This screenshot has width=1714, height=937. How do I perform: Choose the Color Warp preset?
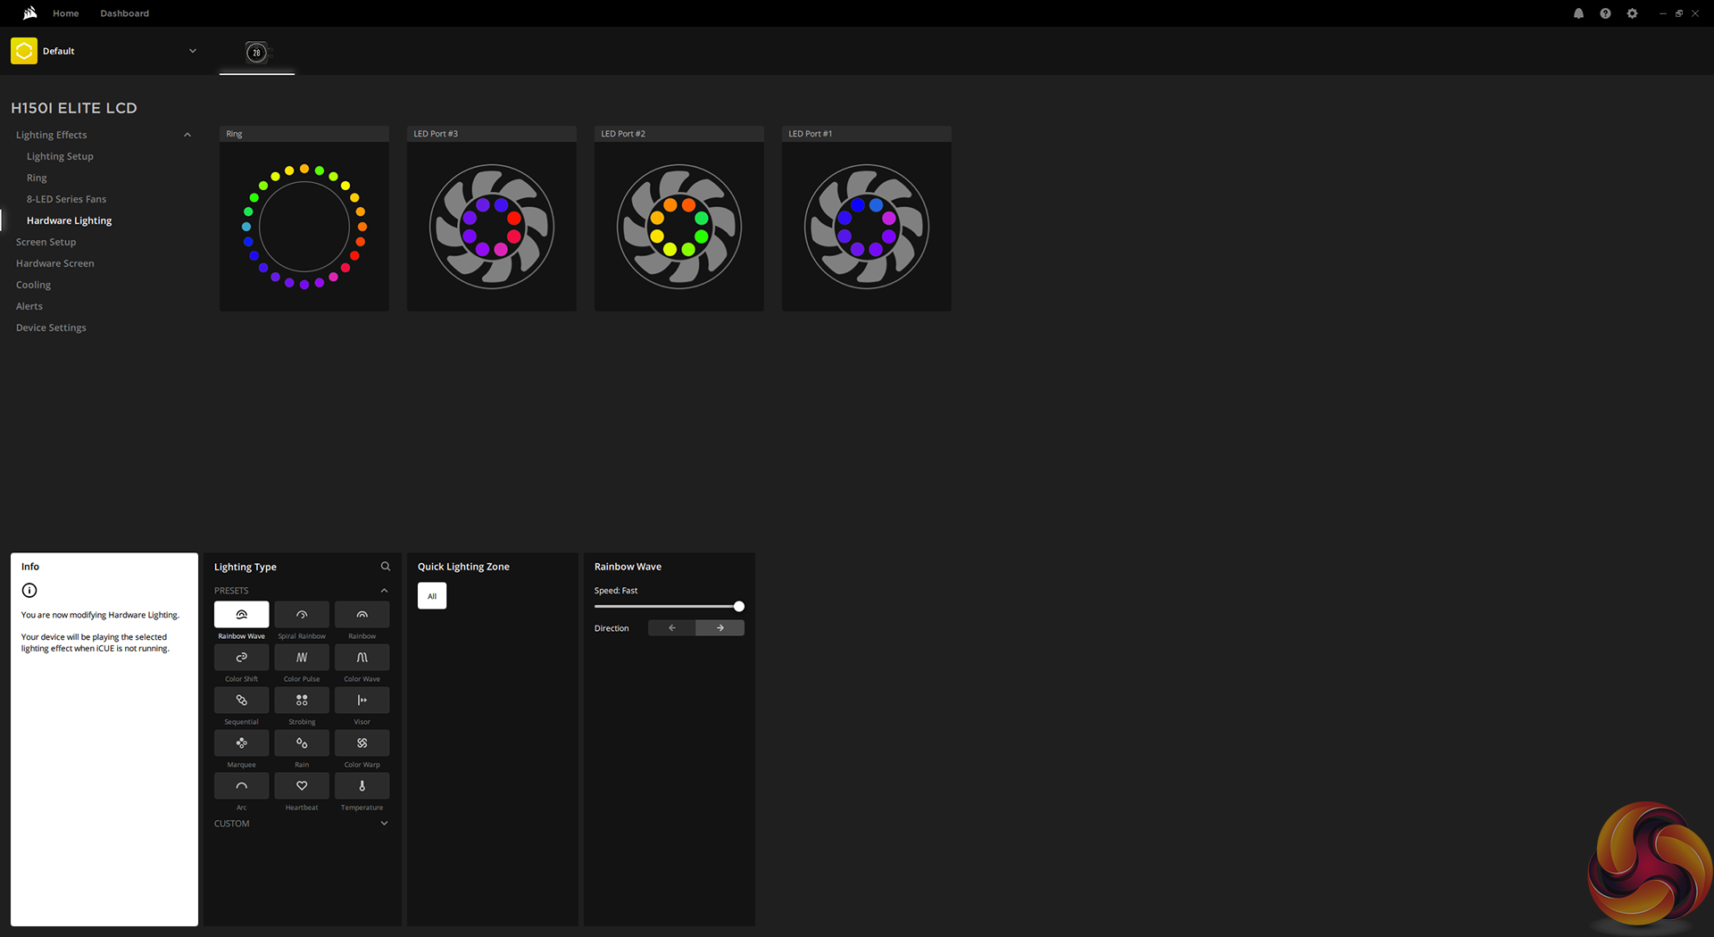tap(362, 743)
